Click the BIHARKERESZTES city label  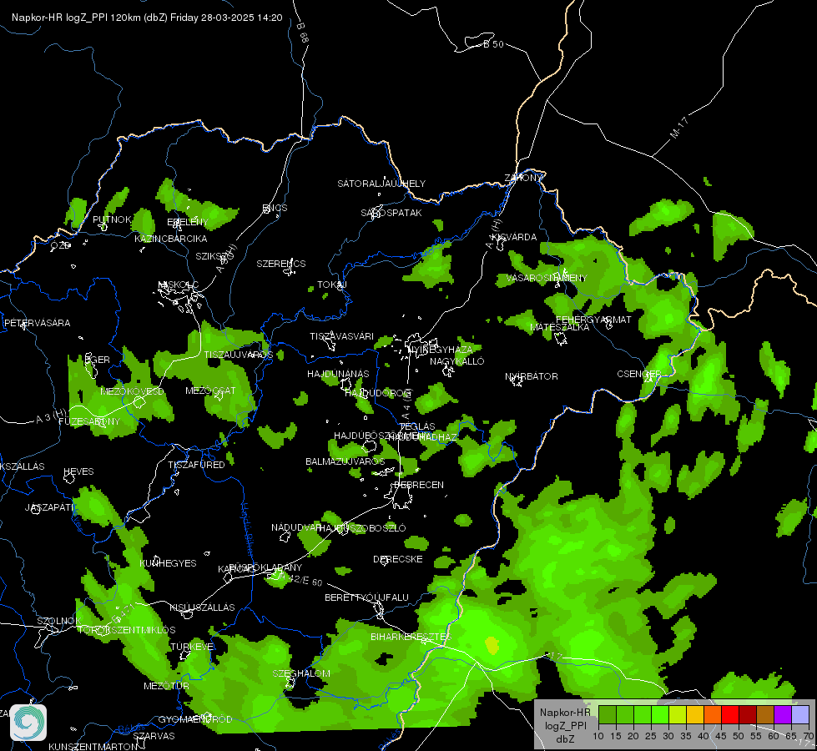411,637
